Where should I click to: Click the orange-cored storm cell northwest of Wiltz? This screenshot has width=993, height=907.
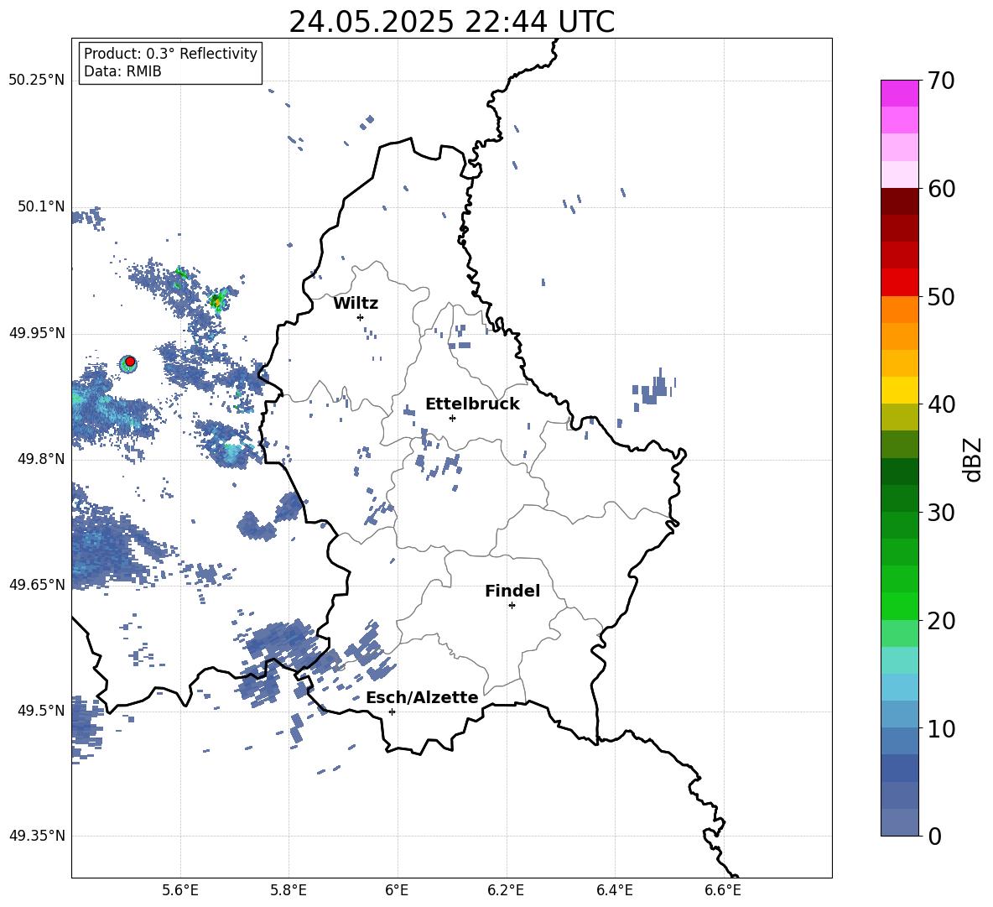(217, 301)
